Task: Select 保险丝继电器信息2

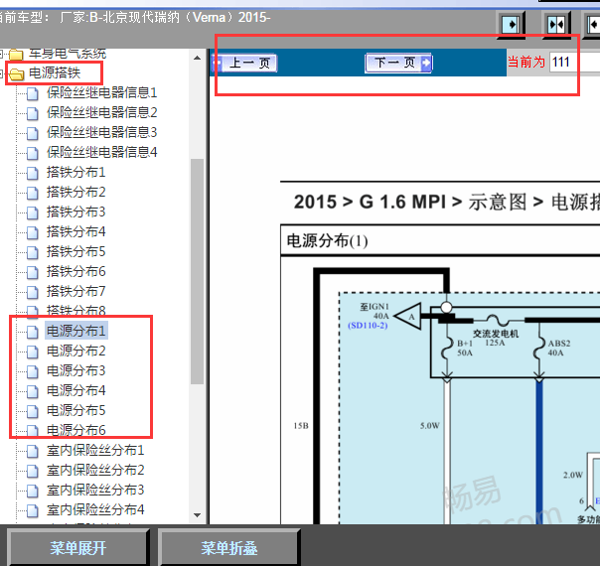Action: [x=101, y=112]
